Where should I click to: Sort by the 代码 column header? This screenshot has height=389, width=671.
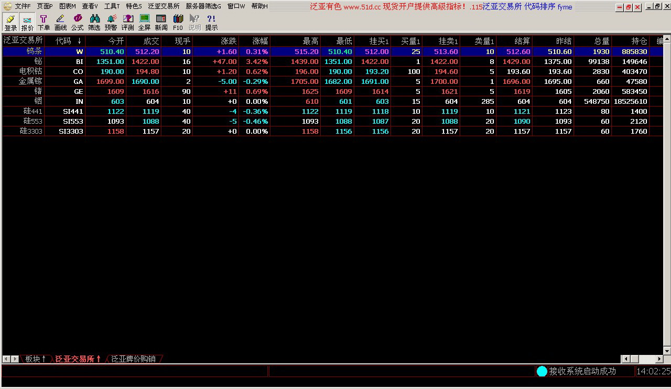pos(65,41)
